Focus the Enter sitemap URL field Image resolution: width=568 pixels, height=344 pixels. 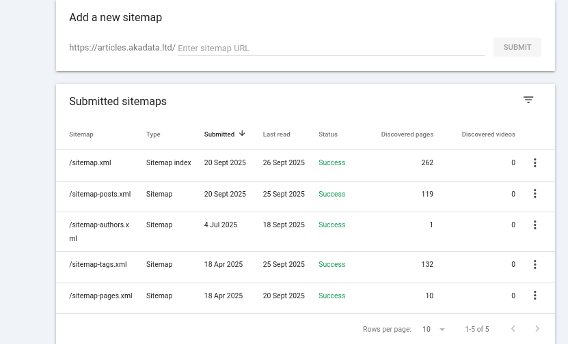point(331,48)
